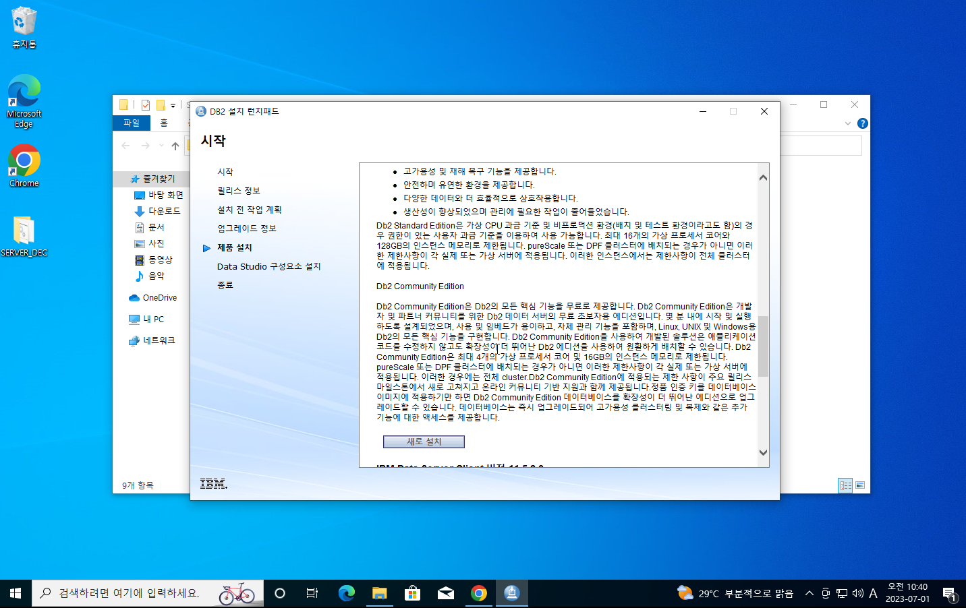This screenshot has width=966, height=608.
Task: Click the scroll up arrow in content pane
Action: pos(763,177)
